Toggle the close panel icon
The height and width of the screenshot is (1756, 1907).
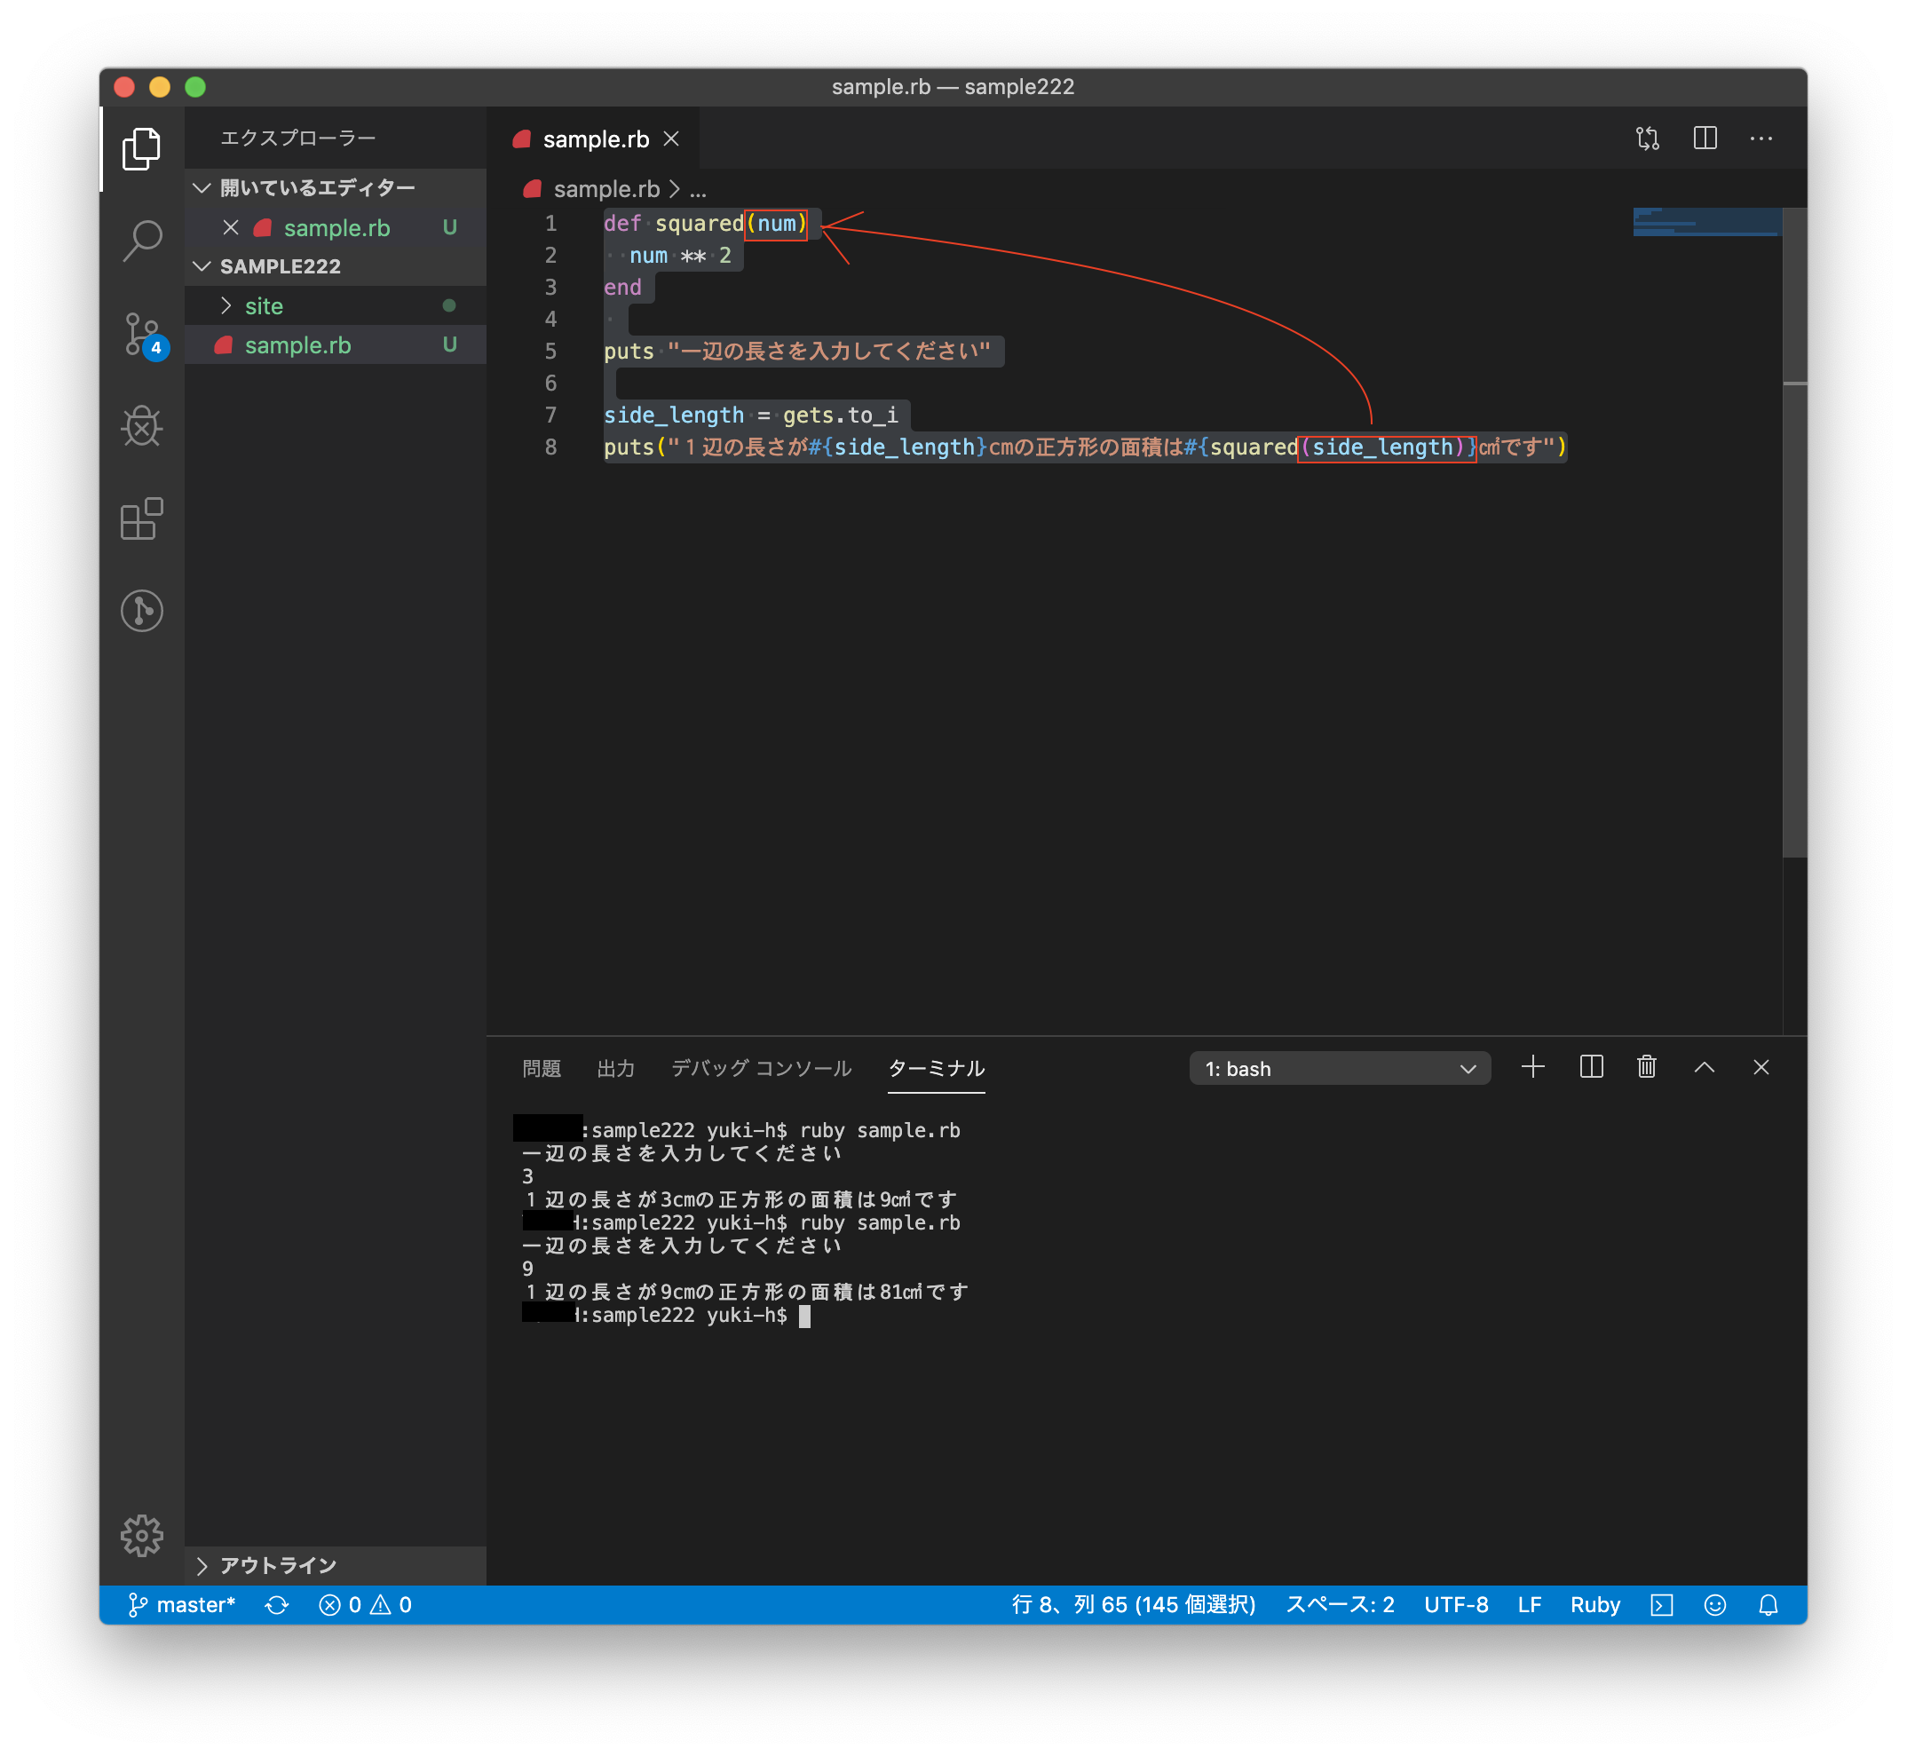pos(1759,1068)
